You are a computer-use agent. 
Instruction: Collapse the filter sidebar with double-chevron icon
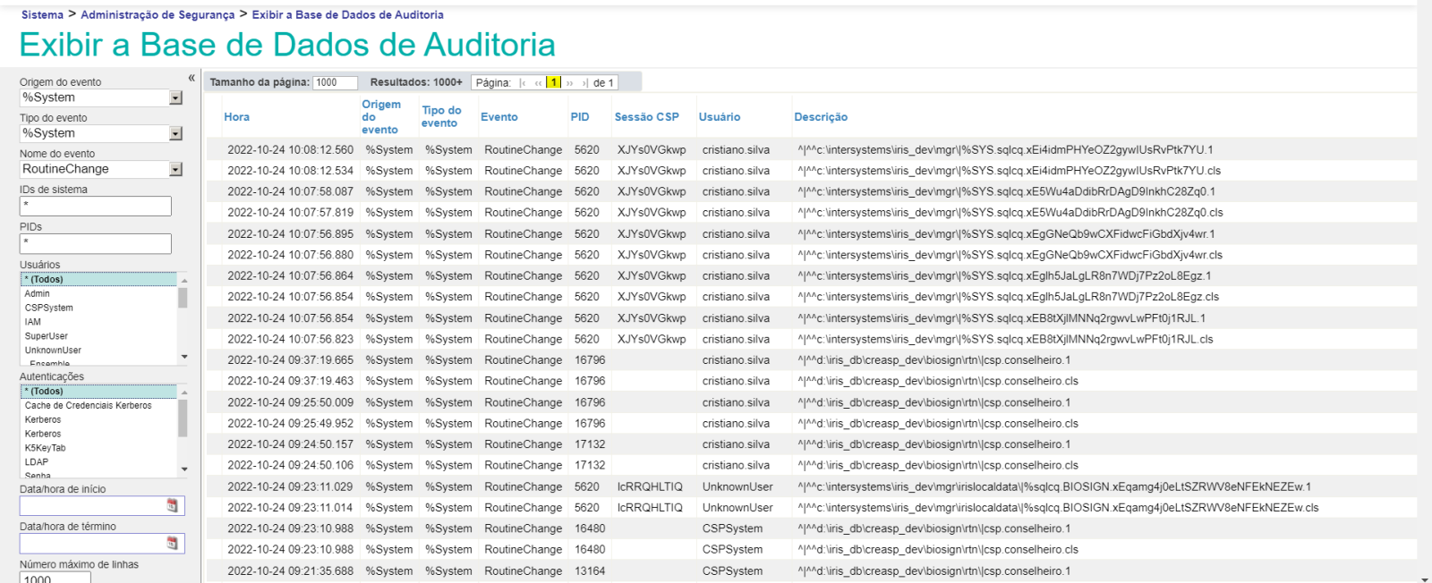coord(192,78)
